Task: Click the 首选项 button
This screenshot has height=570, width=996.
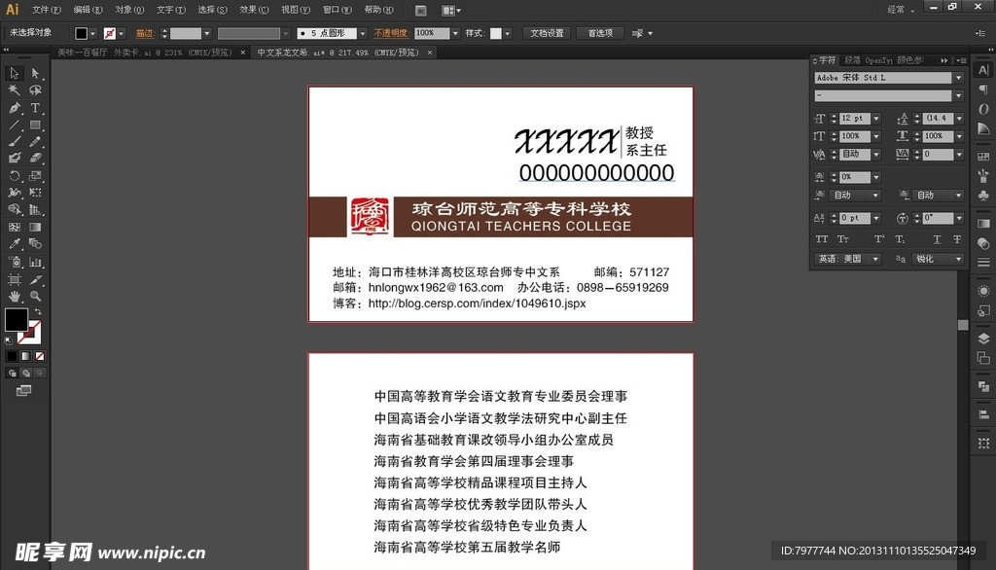Action: click(x=600, y=33)
